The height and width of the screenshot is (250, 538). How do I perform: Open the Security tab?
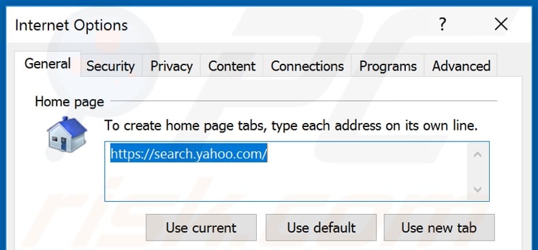tap(110, 66)
